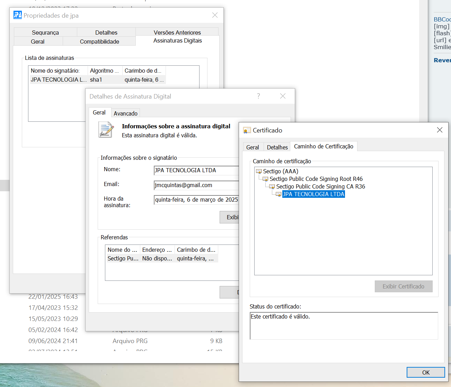Click the icon of Sectigo Public Code Signing CA R36
The height and width of the screenshot is (387, 451).
tap(272, 186)
